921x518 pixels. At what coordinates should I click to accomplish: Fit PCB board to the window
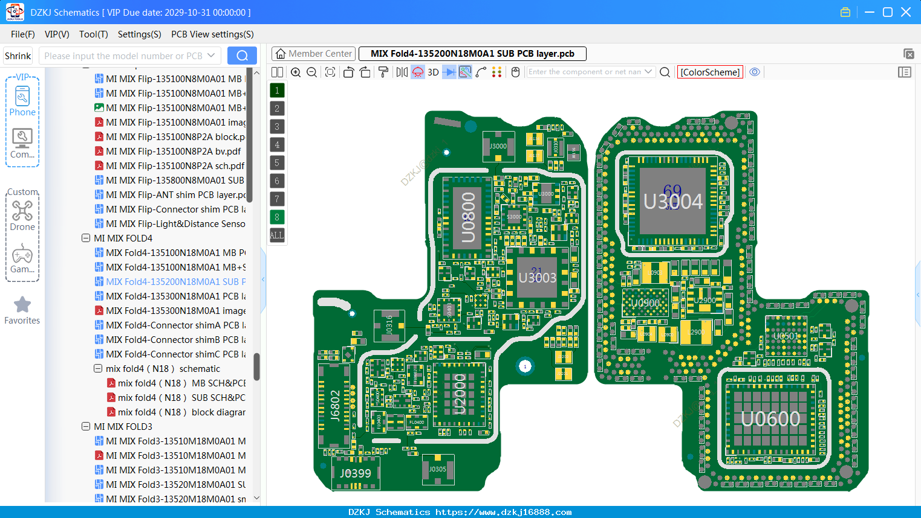[x=330, y=72]
